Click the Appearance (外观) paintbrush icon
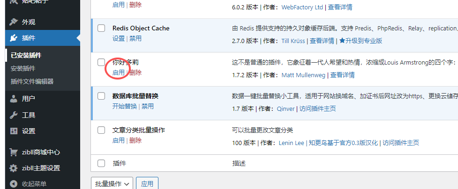This screenshot has height=189, width=458. (14, 22)
